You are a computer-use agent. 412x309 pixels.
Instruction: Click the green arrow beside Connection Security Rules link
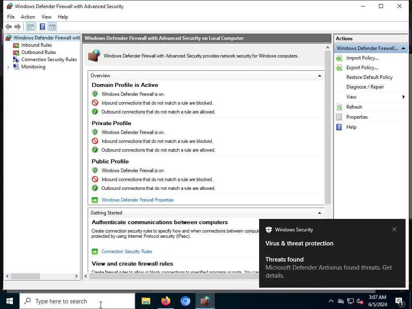[x=95, y=252]
